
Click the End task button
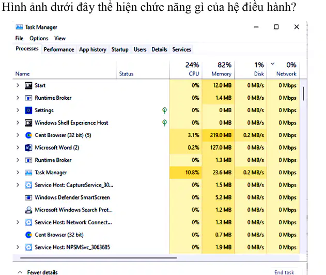(284, 272)
